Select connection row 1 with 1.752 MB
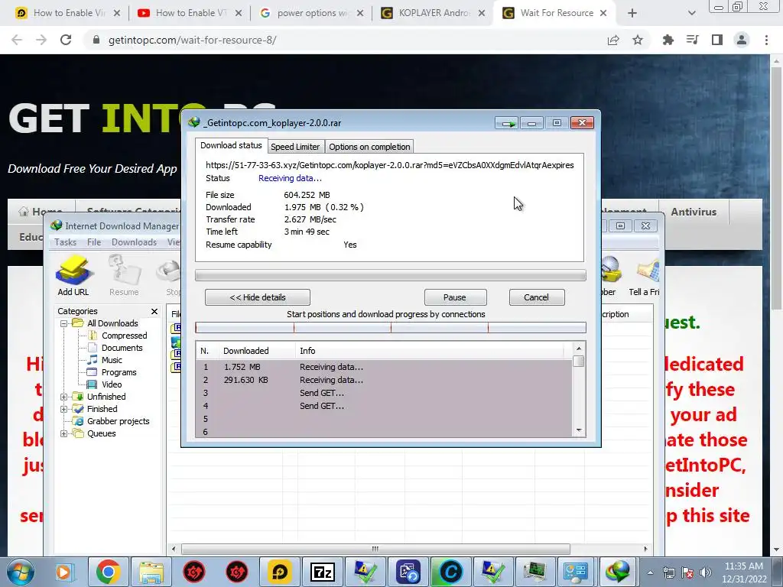The height and width of the screenshot is (587, 783). (x=384, y=367)
